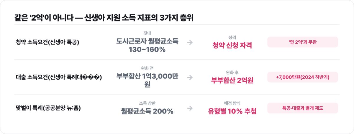Click 부부합산 1억3,000만원 value
Image resolution: width=354 pixels, height=134 pixels.
tap(147, 80)
